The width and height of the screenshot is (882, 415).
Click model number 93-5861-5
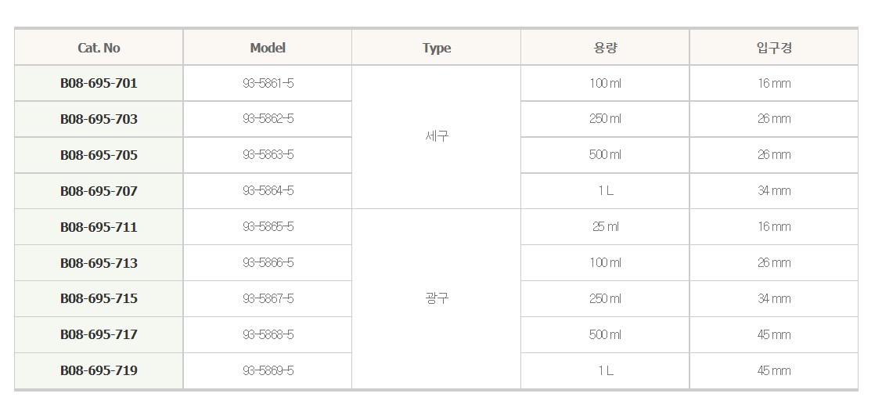268,83
